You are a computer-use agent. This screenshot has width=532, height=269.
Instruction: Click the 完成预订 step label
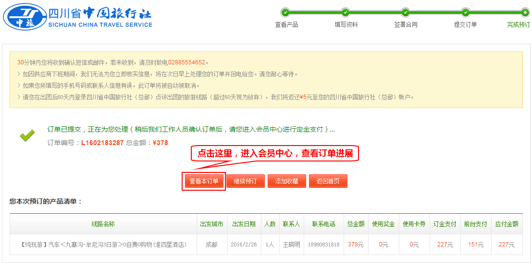[518, 24]
